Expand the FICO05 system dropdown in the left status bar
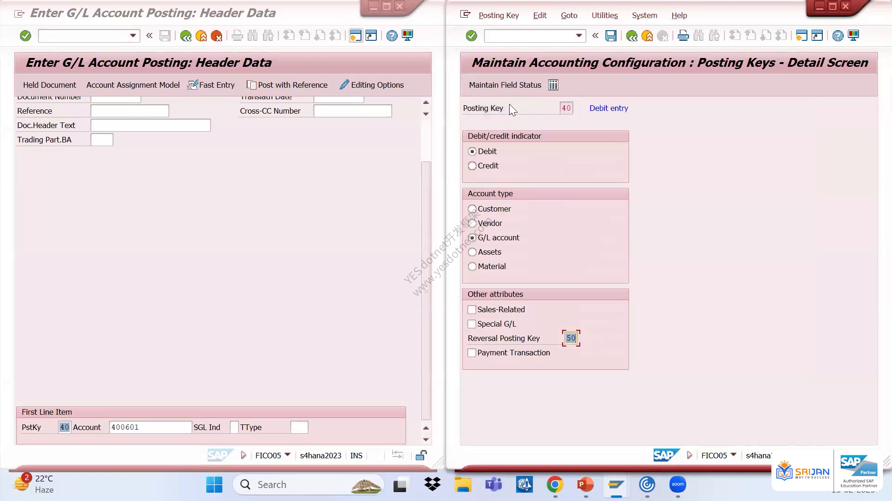This screenshot has width=892, height=501. 288,455
